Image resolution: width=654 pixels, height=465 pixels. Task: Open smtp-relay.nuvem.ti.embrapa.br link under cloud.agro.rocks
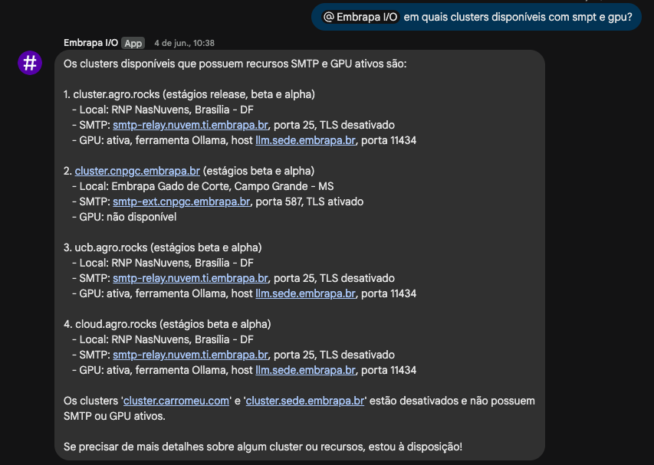[x=191, y=355]
